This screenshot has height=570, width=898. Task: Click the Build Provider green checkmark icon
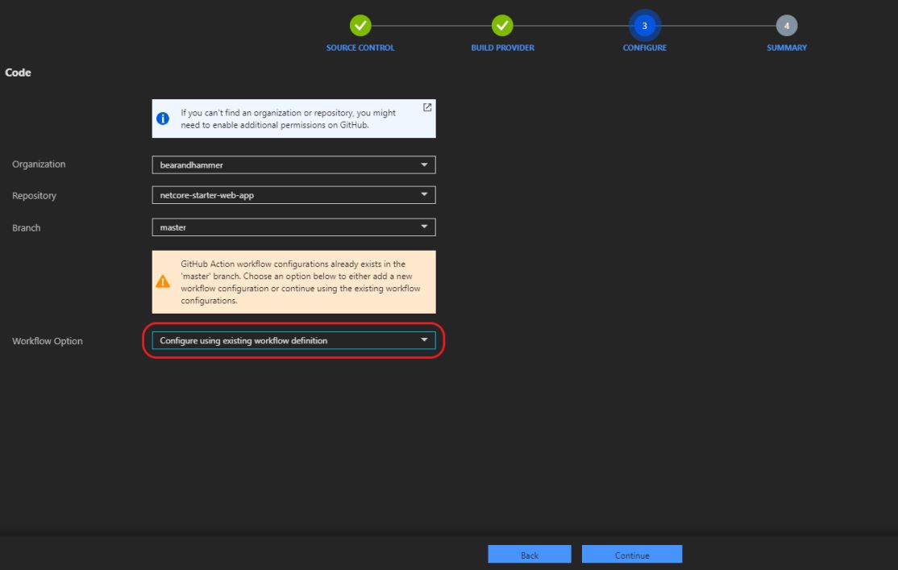pos(502,26)
